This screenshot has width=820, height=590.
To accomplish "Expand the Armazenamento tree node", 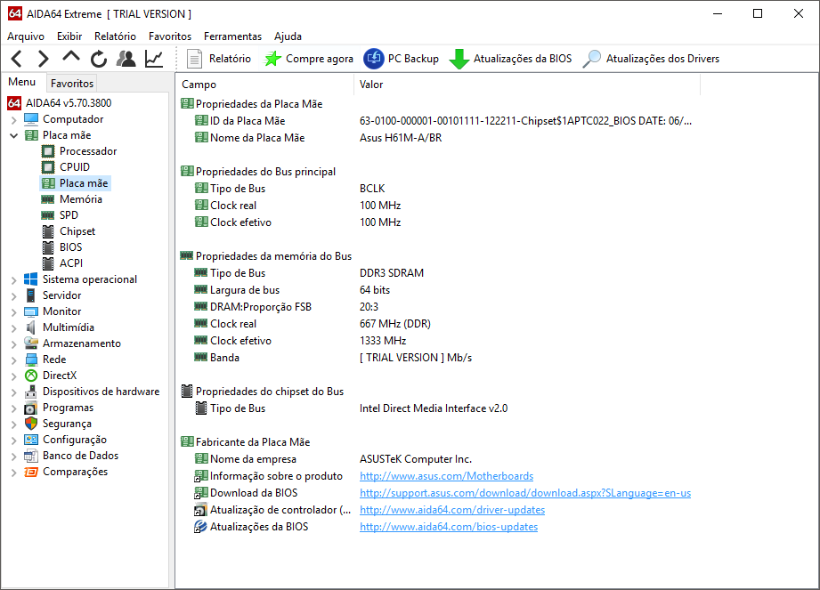I will coord(14,343).
